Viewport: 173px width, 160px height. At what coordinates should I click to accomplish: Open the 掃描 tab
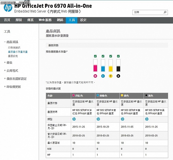19,20
